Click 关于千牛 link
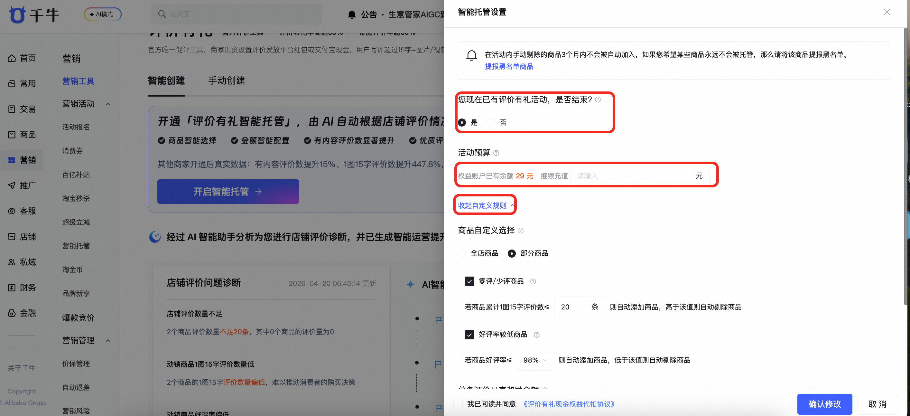Screen dimensions: 910x416 click(22, 368)
